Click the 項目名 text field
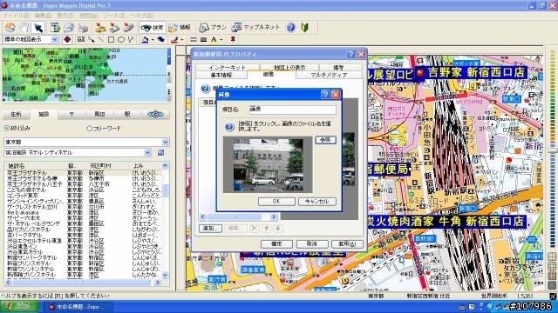Screen dimensions: 558x313 point(293,110)
